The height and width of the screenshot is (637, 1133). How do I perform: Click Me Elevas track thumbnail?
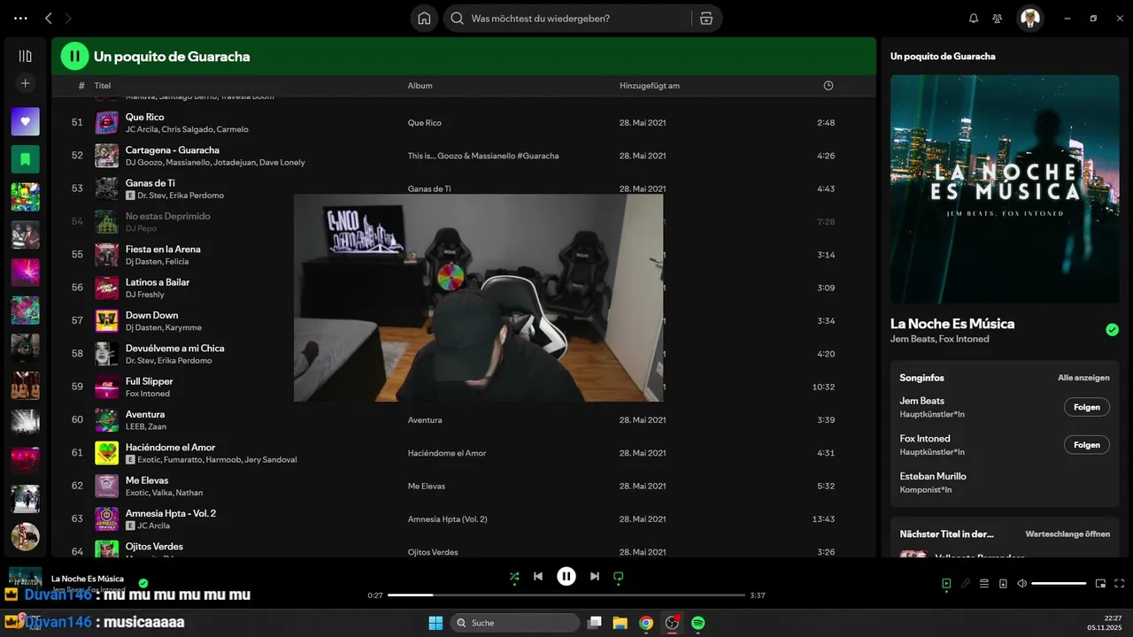pos(106,486)
